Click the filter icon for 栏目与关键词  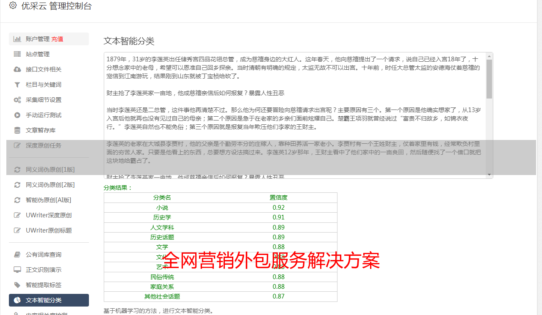(17, 85)
